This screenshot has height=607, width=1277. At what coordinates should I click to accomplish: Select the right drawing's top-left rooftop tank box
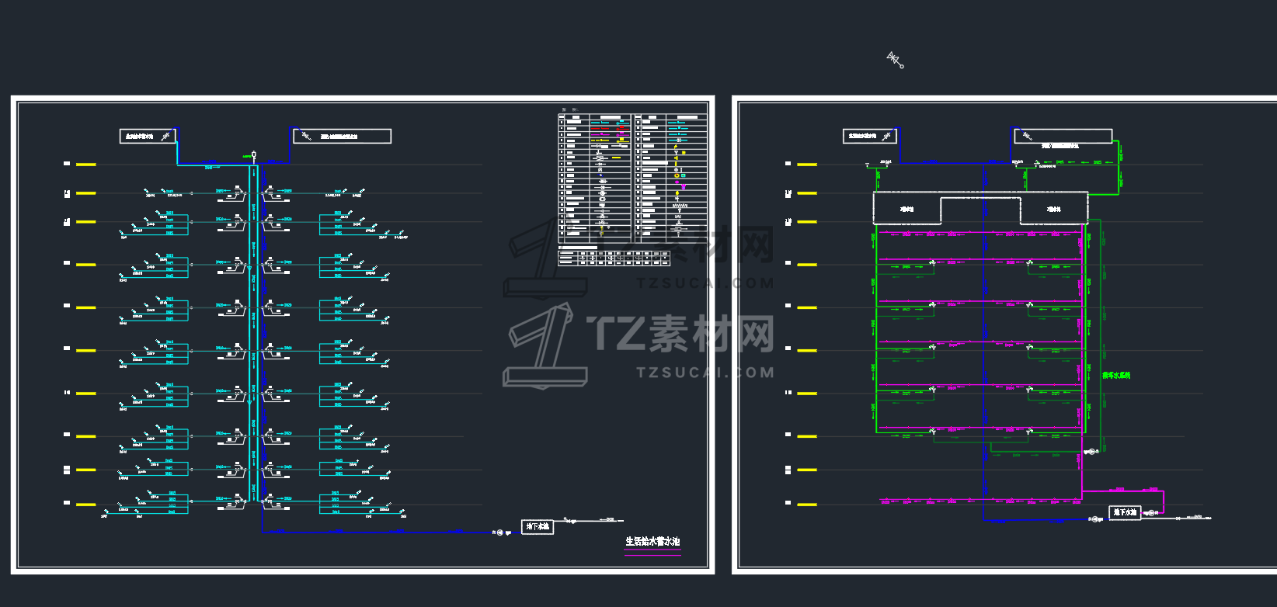coord(870,136)
